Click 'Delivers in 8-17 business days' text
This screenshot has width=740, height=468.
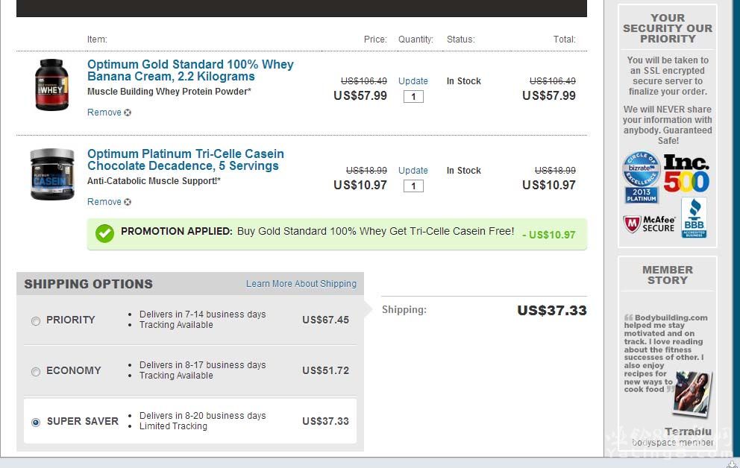pyautogui.click(x=202, y=365)
